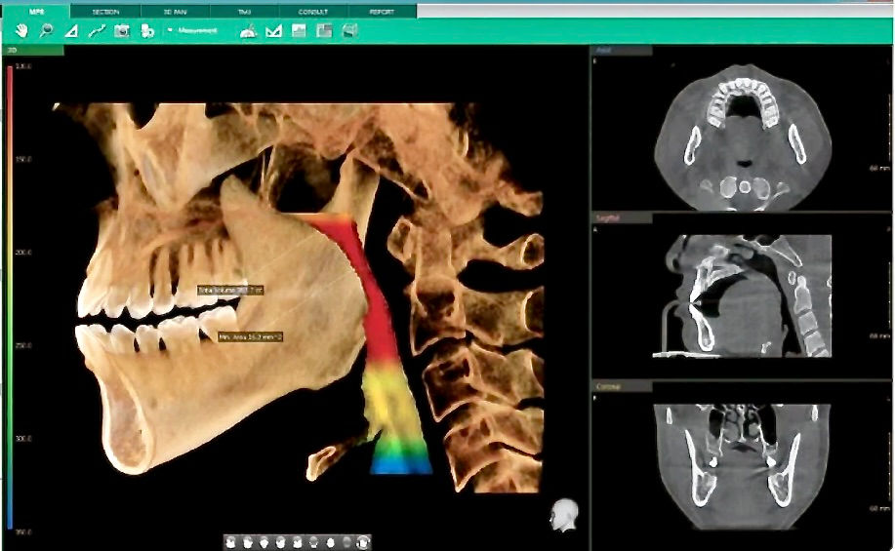
Task: Choose the triangle angle measurement tool
Action: pyautogui.click(x=71, y=31)
